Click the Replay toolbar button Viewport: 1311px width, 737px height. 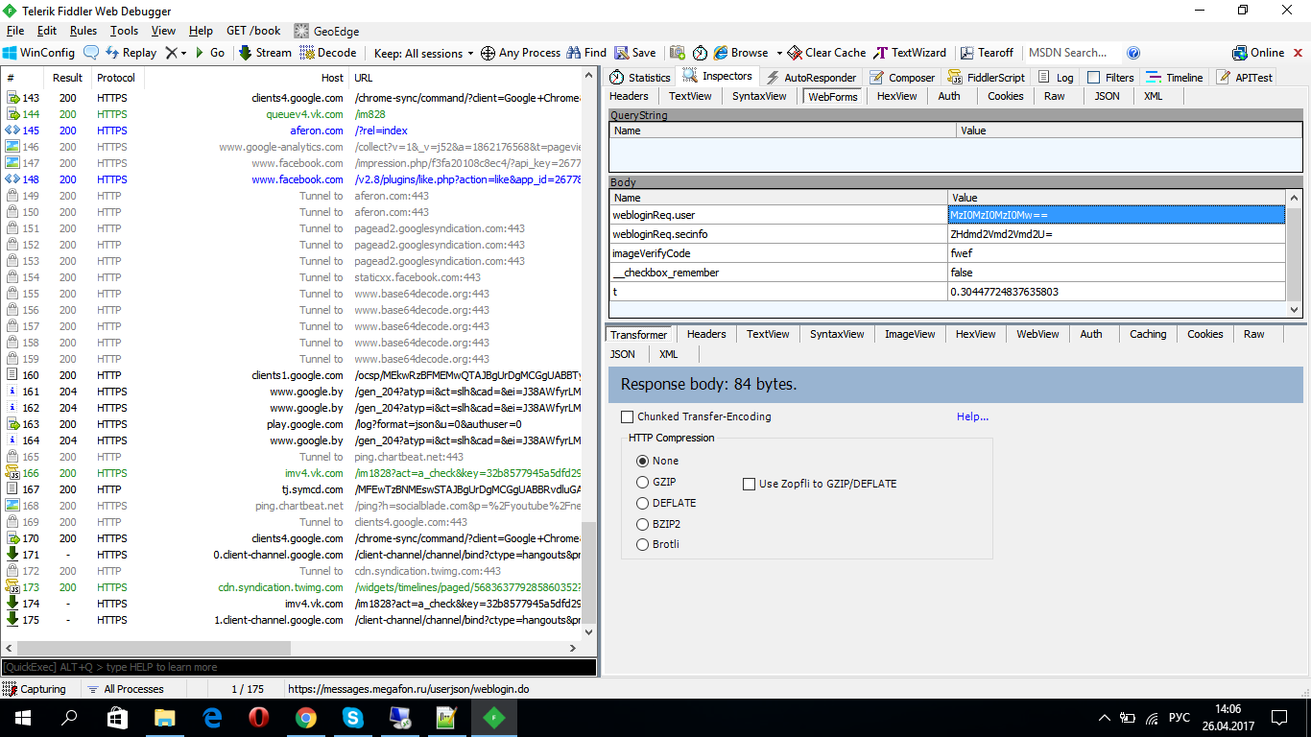131,53
